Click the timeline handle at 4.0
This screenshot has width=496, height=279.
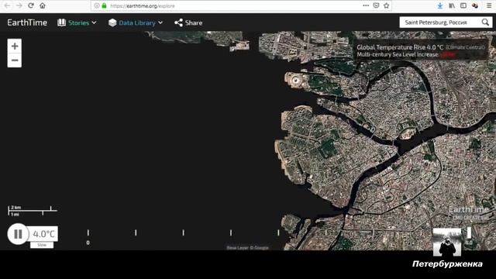[469, 232]
